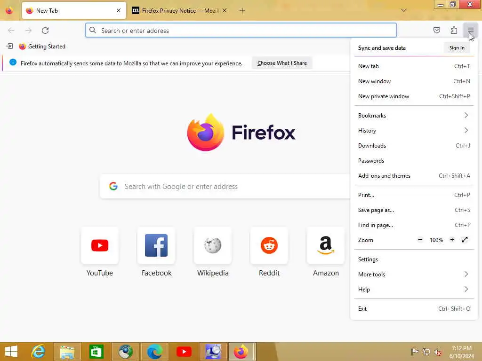Click the muted volume tray icon
The image size is (482, 361).
[x=438, y=352]
